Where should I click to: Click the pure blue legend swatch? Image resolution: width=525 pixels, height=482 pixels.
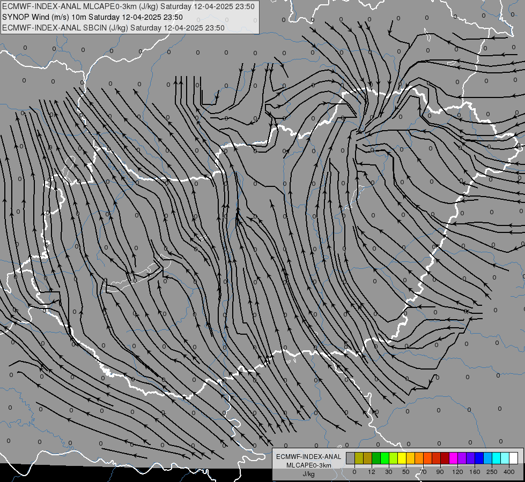(479, 458)
